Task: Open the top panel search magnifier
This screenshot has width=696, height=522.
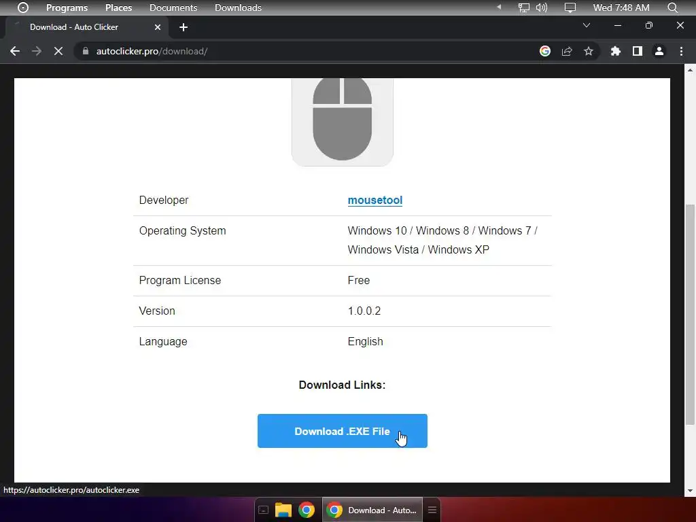Action: pos(672,7)
